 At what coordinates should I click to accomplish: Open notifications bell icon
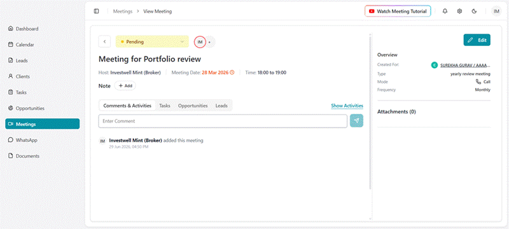point(445,11)
